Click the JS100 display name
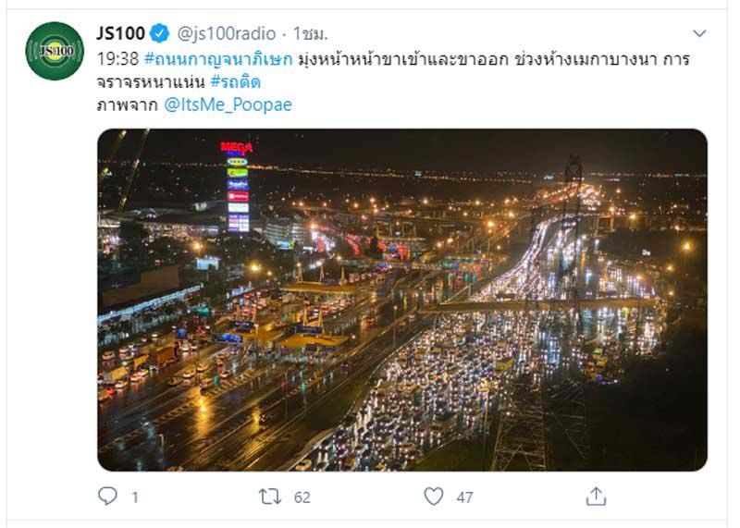This screenshot has width=740, height=528. (x=121, y=33)
